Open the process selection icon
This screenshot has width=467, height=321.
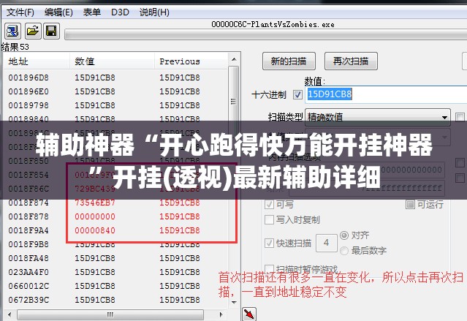coord(13,31)
